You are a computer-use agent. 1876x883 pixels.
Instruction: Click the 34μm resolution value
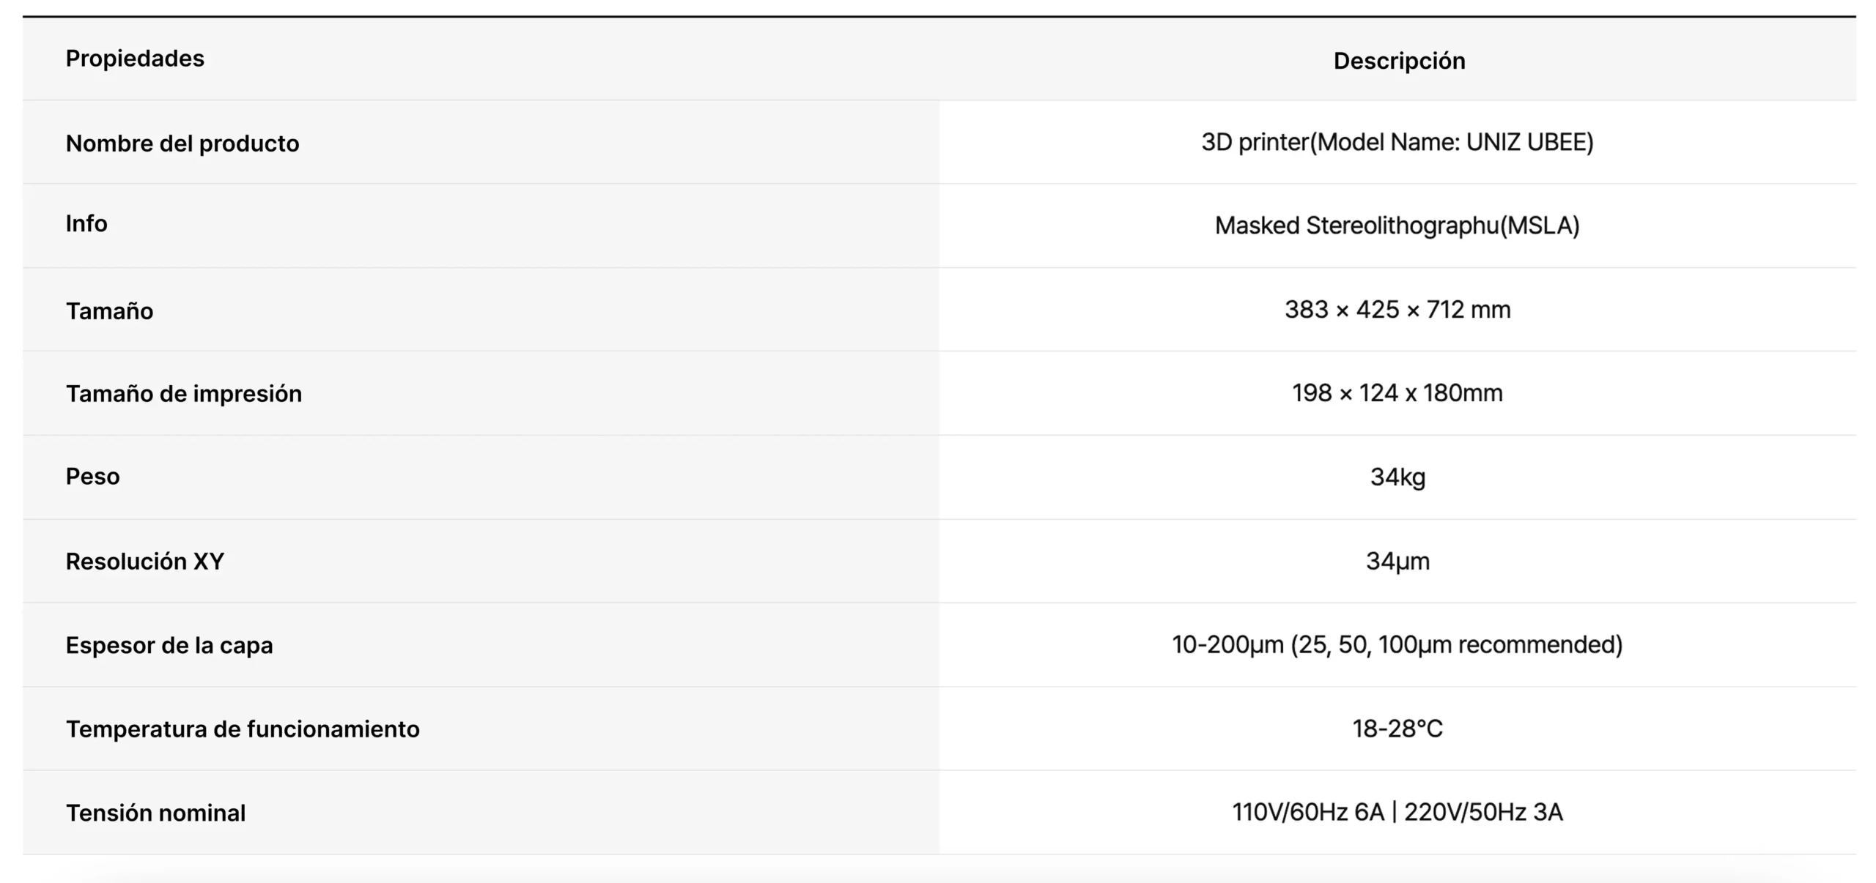pyautogui.click(x=1397, y=562)
